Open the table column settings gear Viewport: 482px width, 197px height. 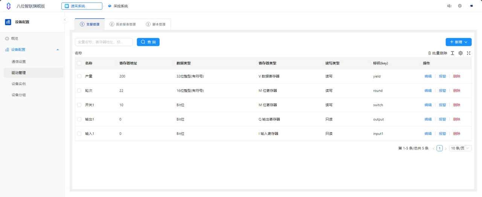click(461, 53)
